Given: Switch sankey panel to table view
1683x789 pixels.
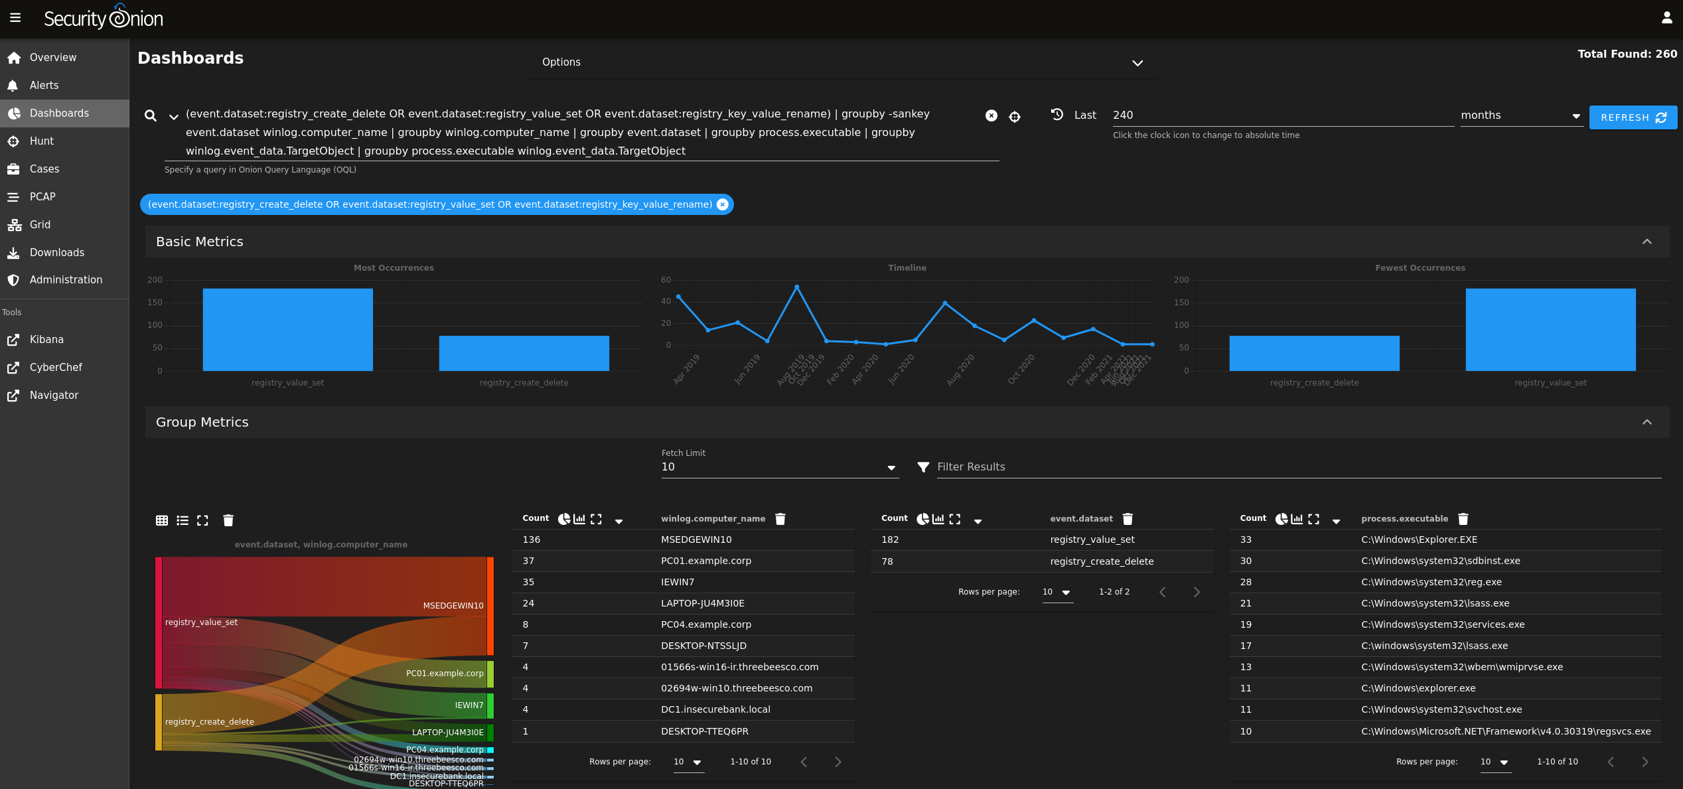Looking at the screenshot, I should [x=162, y=520].
